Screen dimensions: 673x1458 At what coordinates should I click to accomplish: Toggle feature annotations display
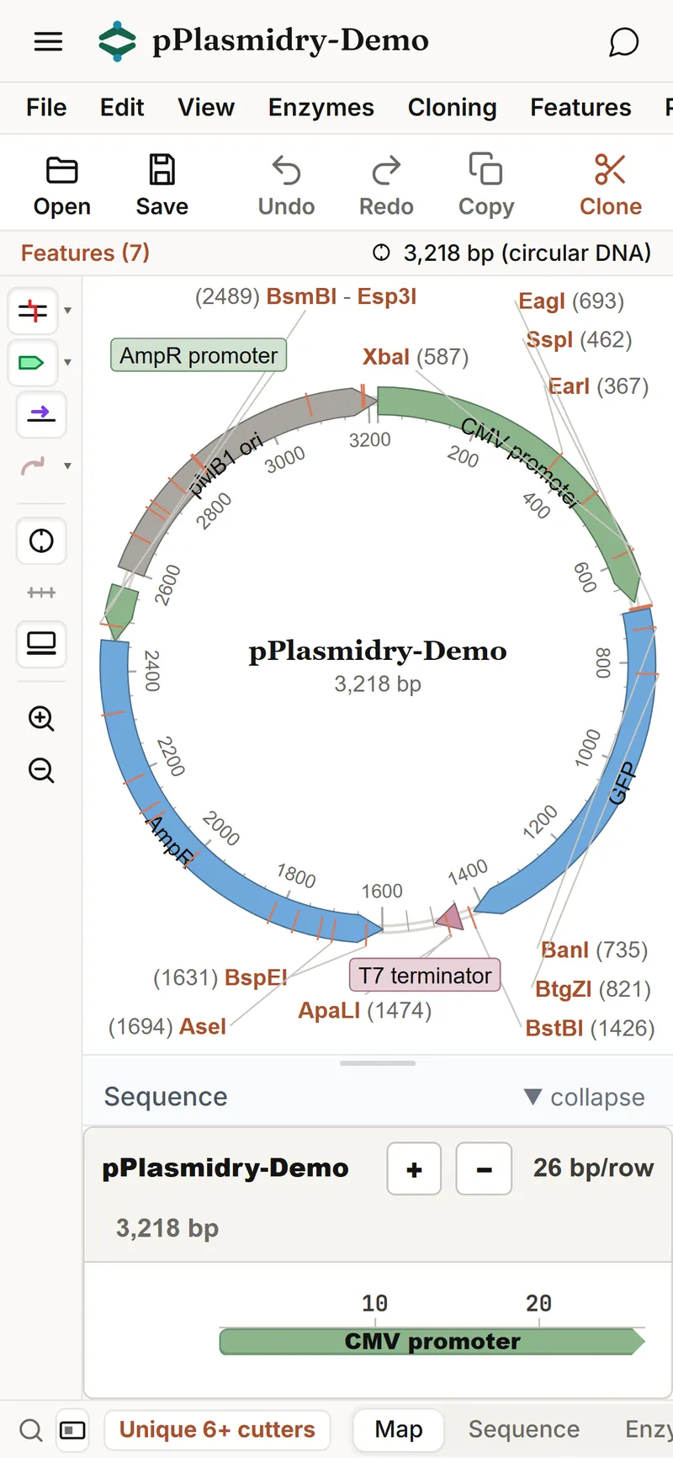(33, 363)
